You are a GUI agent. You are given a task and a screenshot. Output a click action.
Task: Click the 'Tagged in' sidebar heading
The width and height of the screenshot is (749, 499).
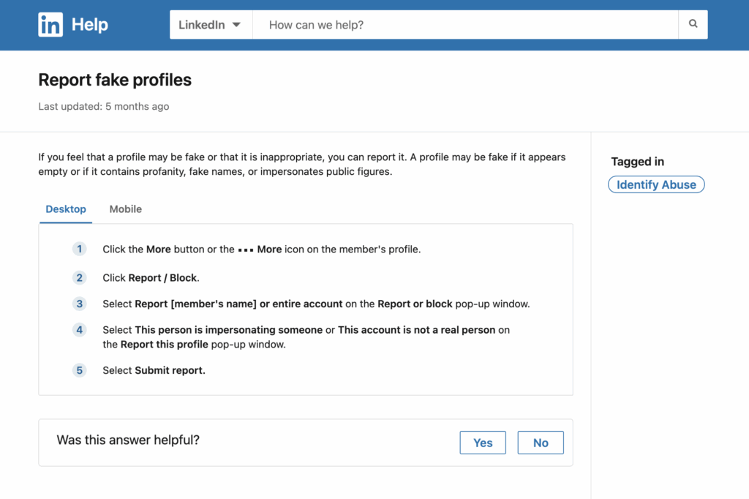point(637,162)
